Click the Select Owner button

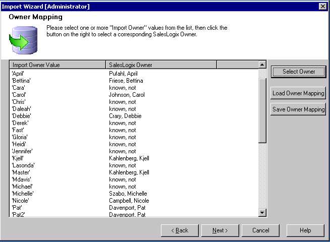click(x=299, y=72)
